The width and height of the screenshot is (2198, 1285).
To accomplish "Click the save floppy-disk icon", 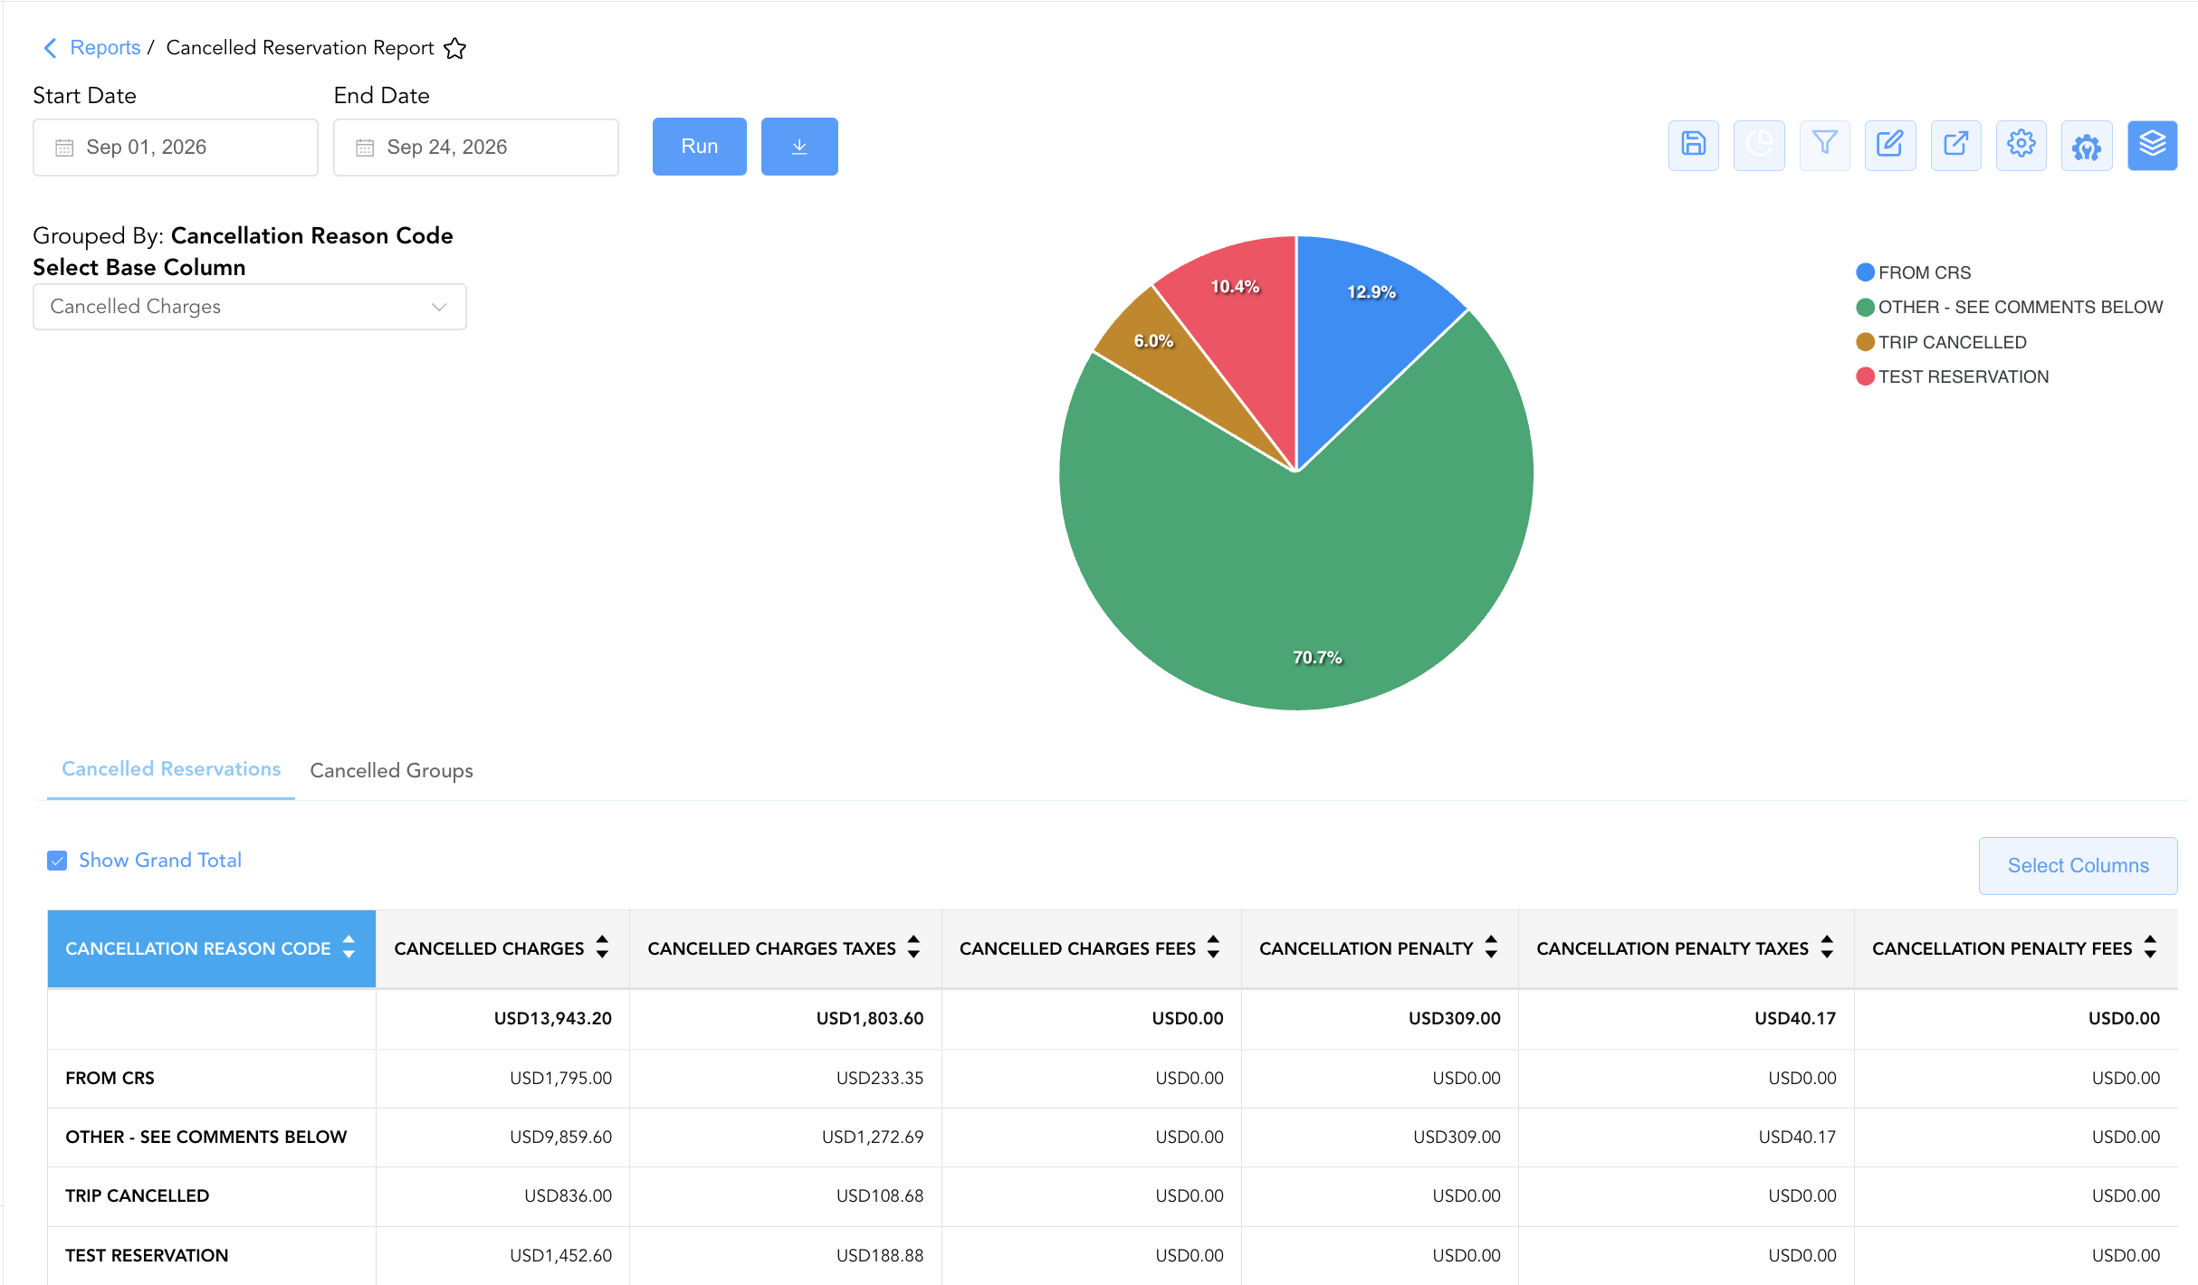I will point(1693,145).
